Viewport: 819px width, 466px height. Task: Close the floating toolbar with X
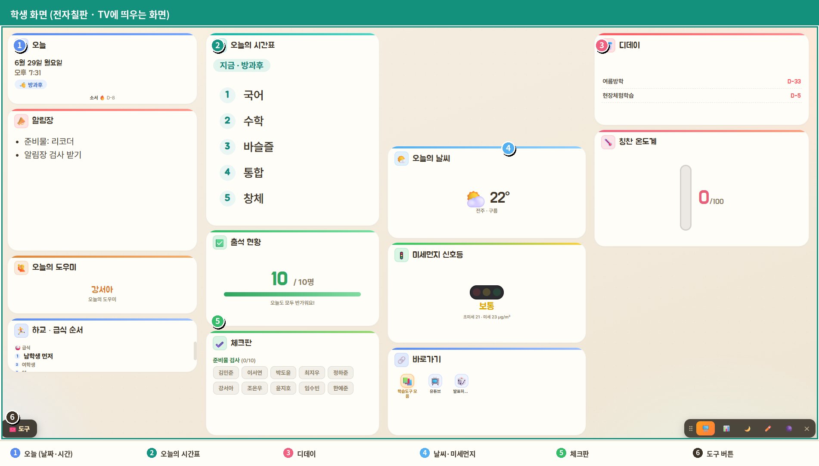coord(807,429)
